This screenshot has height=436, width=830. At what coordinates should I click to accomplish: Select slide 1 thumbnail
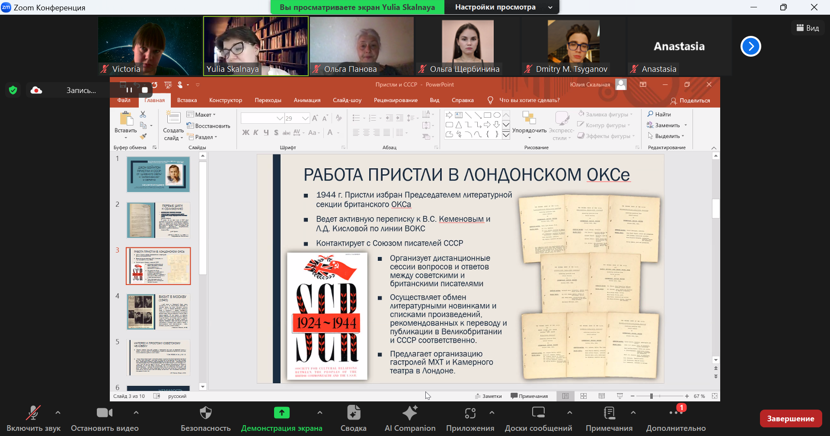pyautogui.click(x=158, y=174)
